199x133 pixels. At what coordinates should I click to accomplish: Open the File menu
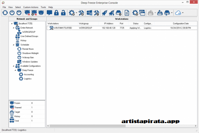click(4, 7)
